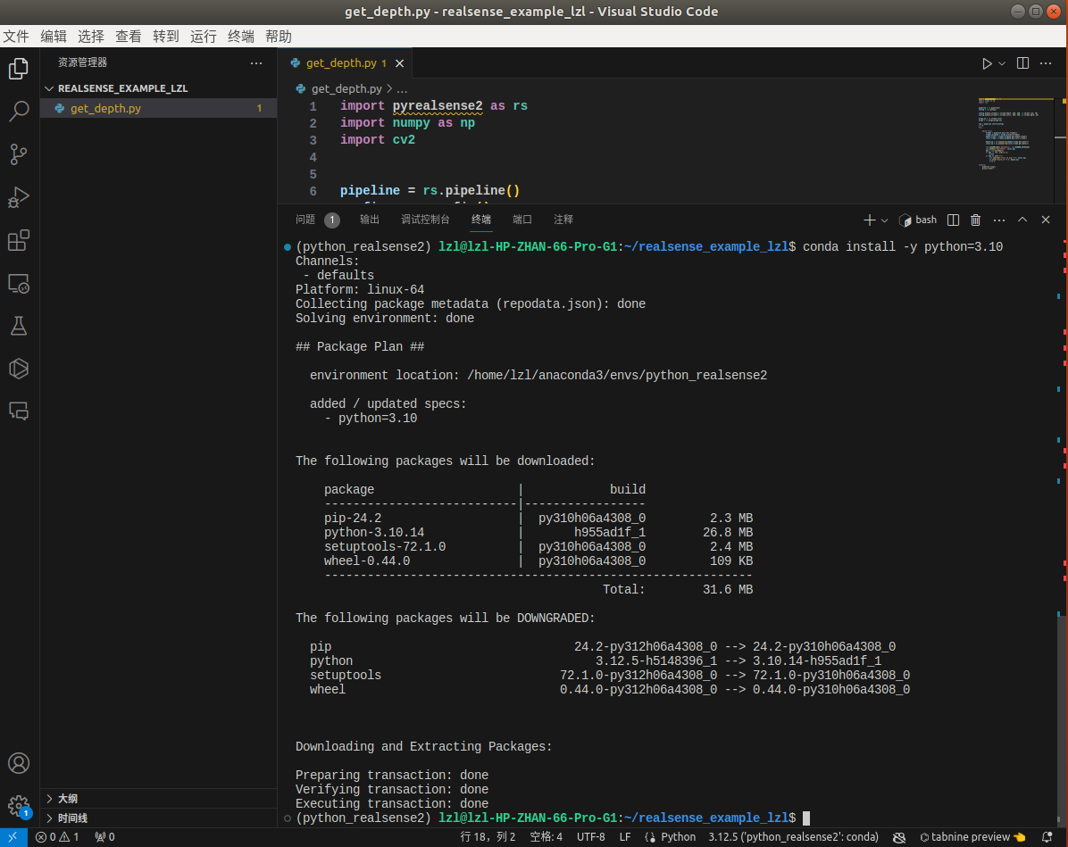Viewport: 1068px width, 847px height.
Task: Click the Accounts icon
Action: click(x=19, y=764)
